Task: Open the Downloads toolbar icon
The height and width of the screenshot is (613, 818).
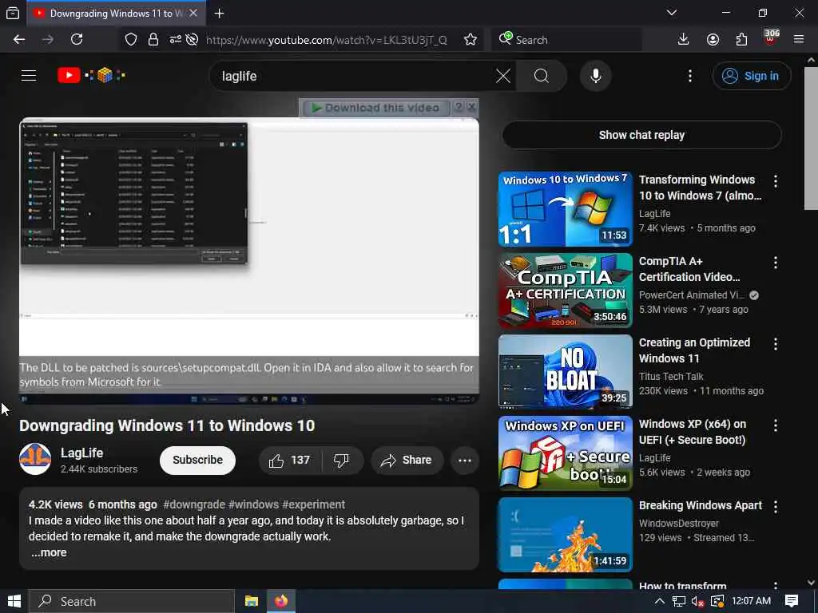Action: pyautogui.click(x=683, y=40)
